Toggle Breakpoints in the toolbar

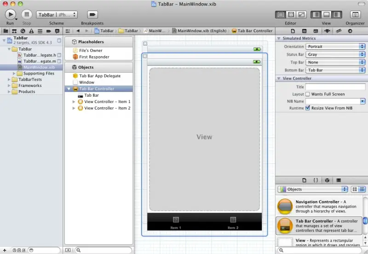(92, 15)
